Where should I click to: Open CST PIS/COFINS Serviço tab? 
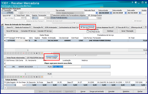(35, 58)
